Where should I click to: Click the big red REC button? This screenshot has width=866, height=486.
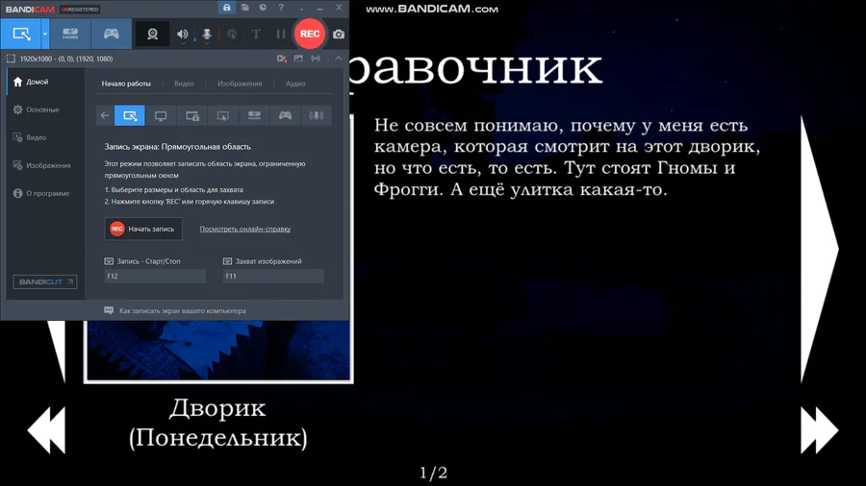[x=309, y=34]
